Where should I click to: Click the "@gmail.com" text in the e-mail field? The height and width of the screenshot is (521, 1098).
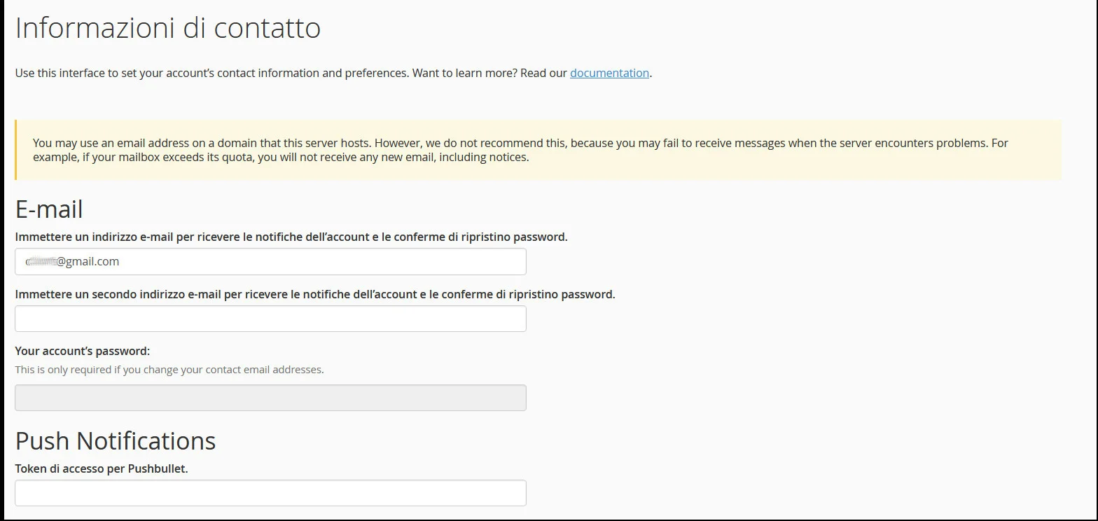[88, 262]
